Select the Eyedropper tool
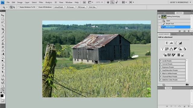Screen dimensions: 193x108 click(3, 33)
